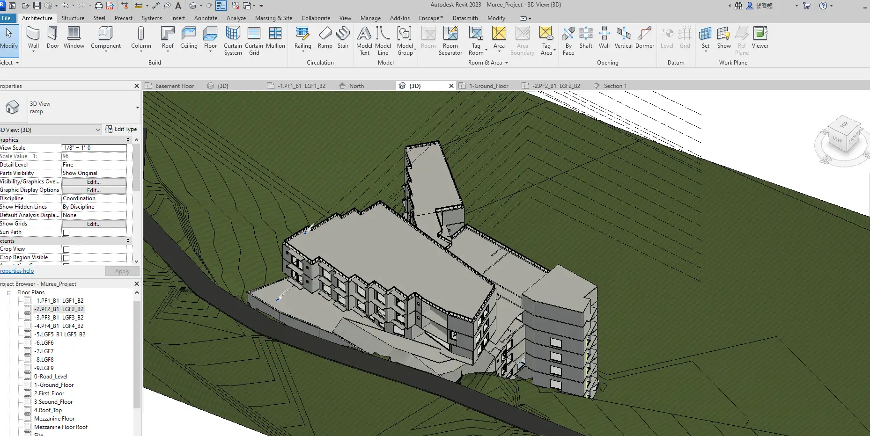Toggle the Crop View checkbox
Viewport: 870px width, 436px height.
pos(66,249)
